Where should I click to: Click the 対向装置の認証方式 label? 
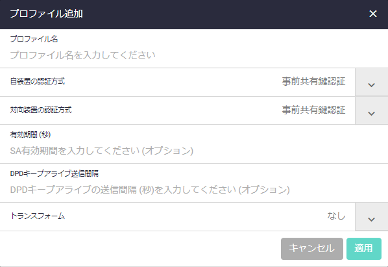coord(41,110)
